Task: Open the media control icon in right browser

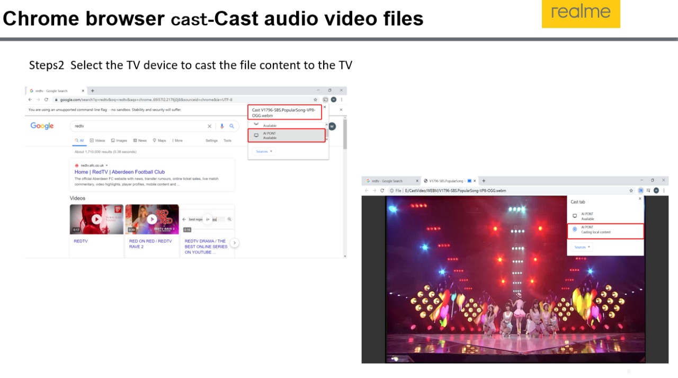Action: 647,190
